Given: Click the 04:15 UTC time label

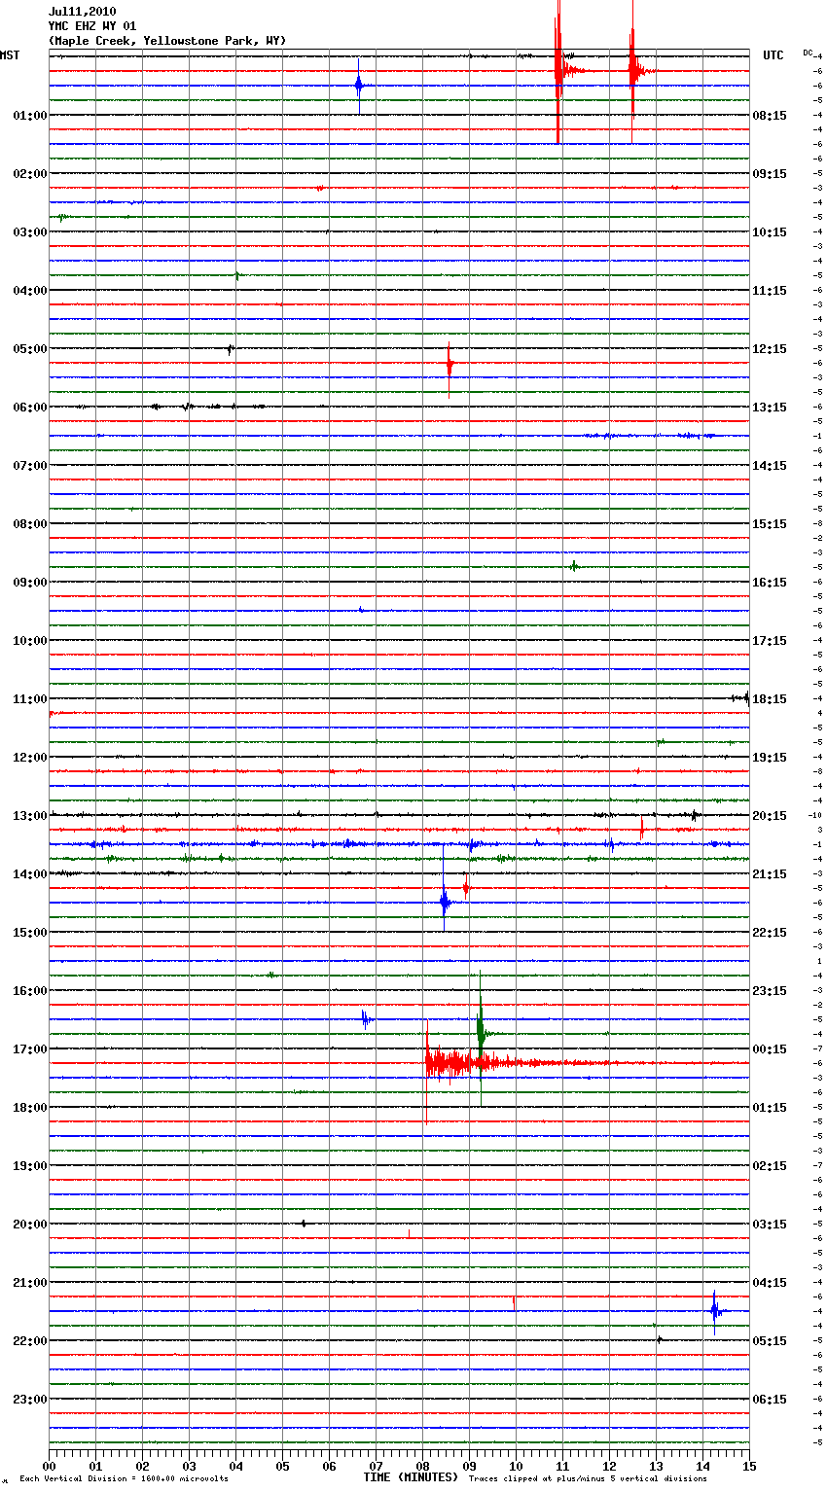Looking at the screenshot, I should pyautogui.click(x=770, y=1282).
